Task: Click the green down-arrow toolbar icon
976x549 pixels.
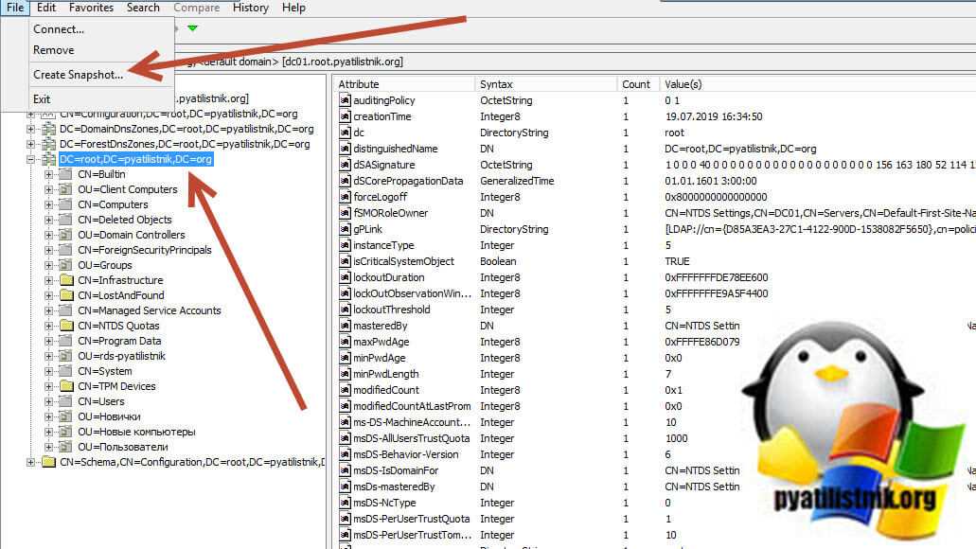Action: click(x=193, y=28)
